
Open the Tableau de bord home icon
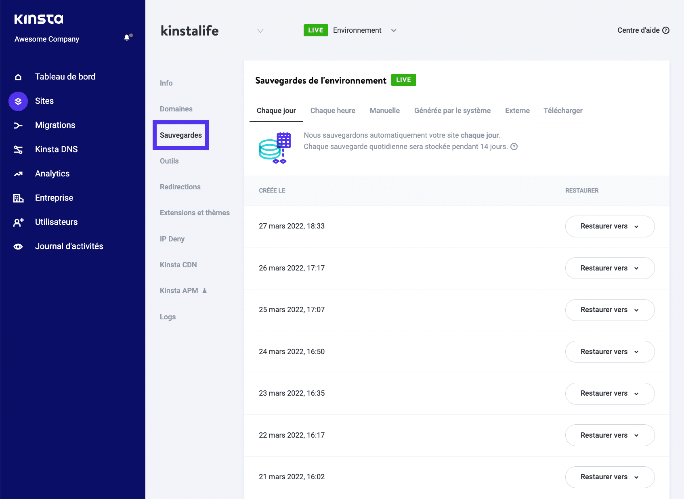(x=18, y=76)
